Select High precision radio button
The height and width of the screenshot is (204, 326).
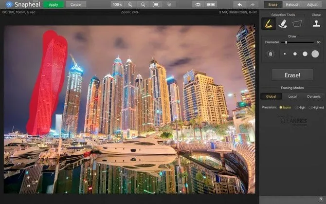click(295, 107)
